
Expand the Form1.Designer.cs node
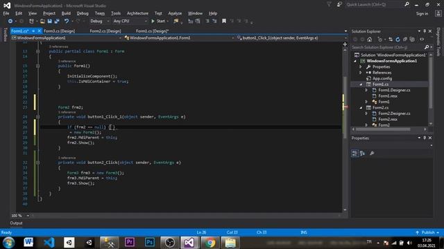click(366, 90)
